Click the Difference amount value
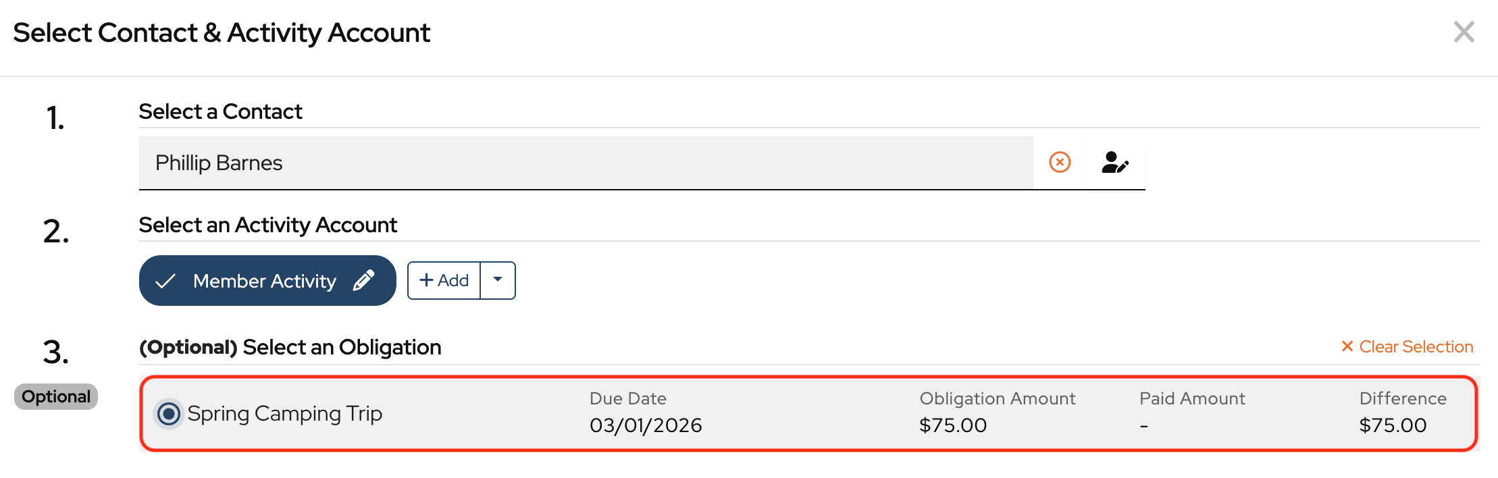 (1393, 425)
